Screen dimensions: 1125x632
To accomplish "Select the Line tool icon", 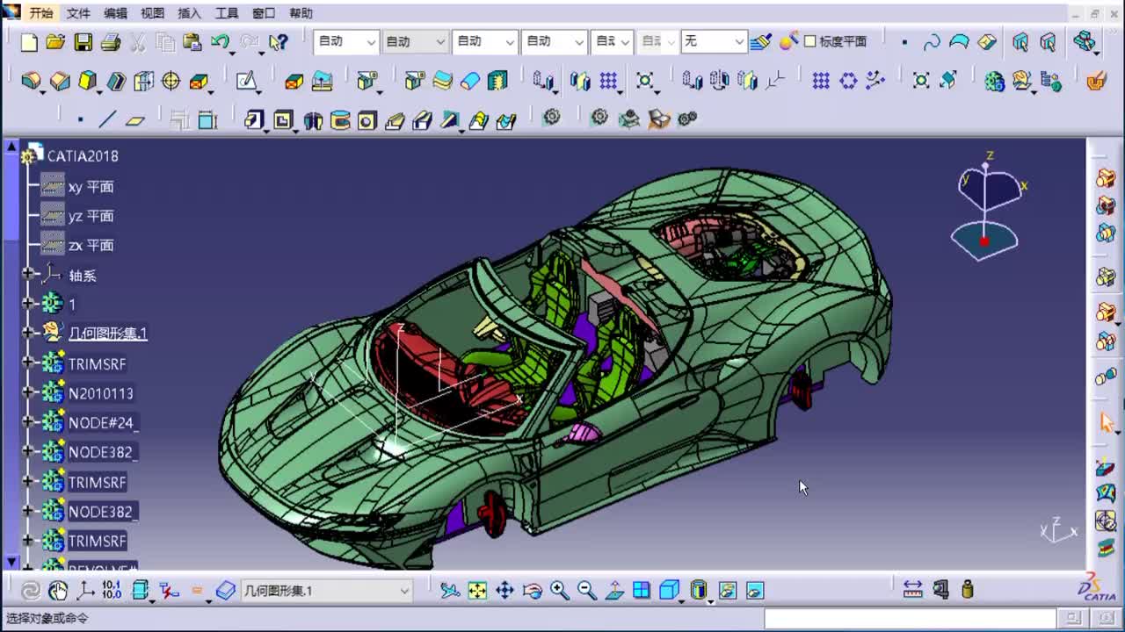I will tap(107, 119).
